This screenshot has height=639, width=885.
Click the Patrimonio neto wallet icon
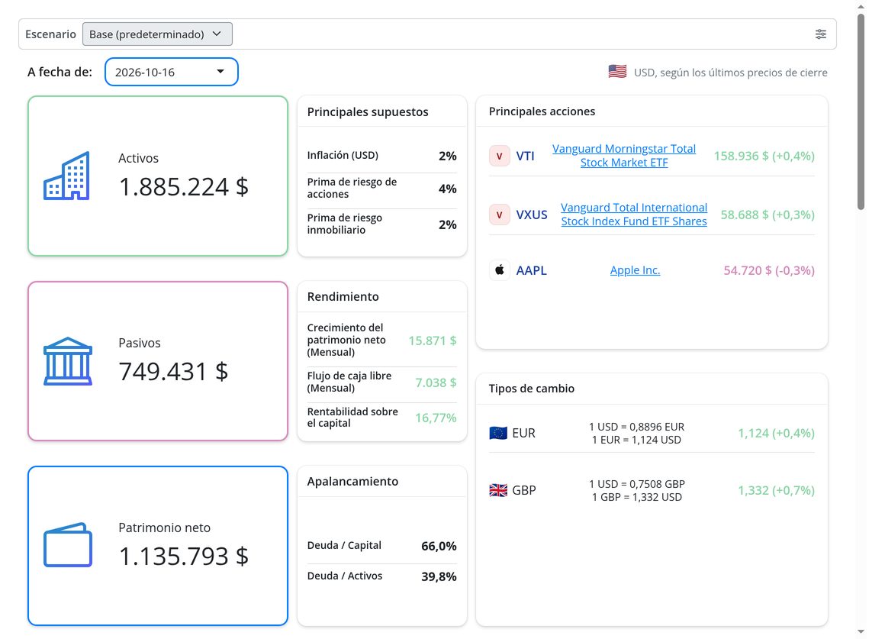pos(68,545)
